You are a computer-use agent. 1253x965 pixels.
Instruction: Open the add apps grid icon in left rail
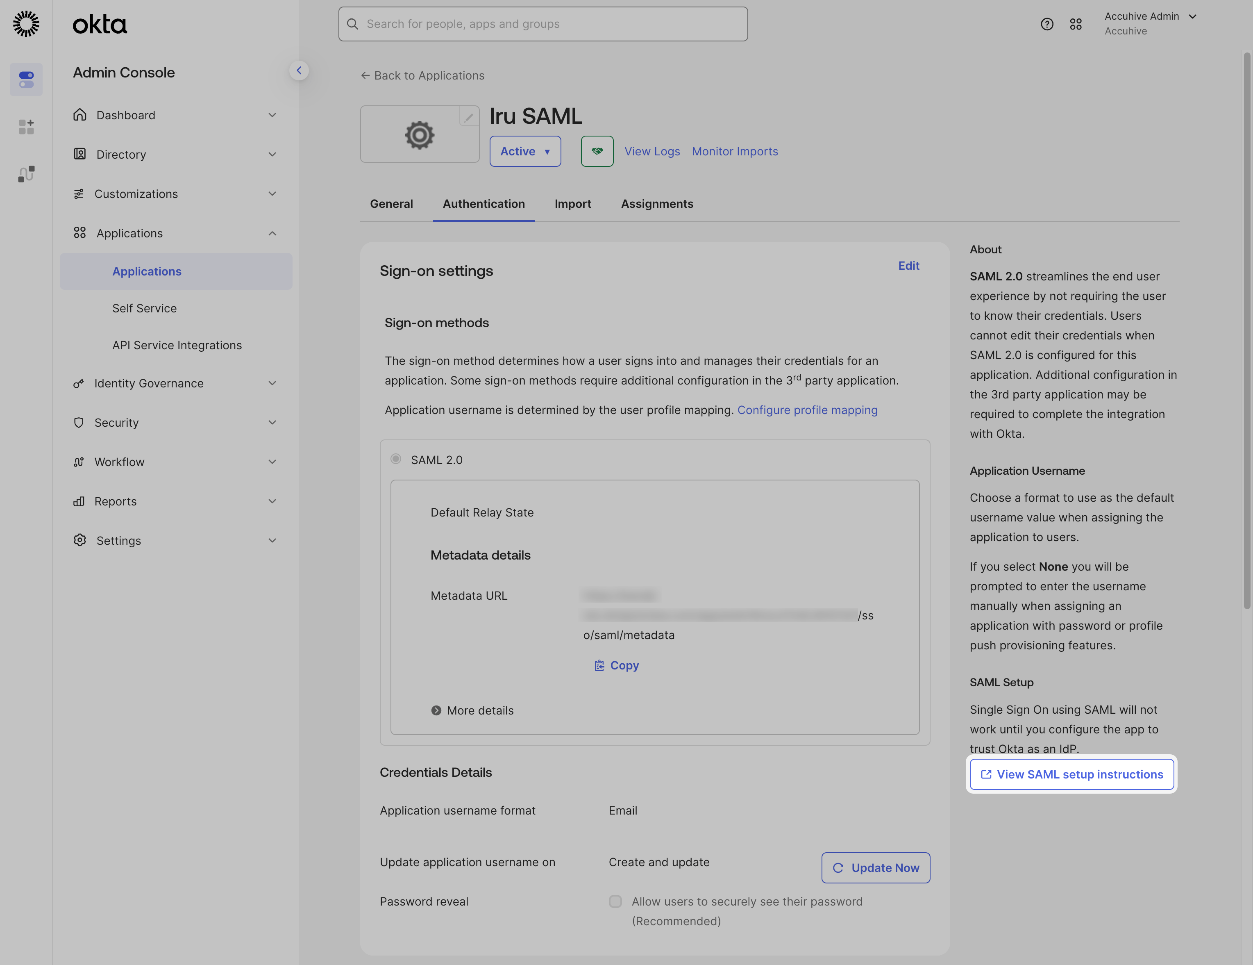point(26,126)
